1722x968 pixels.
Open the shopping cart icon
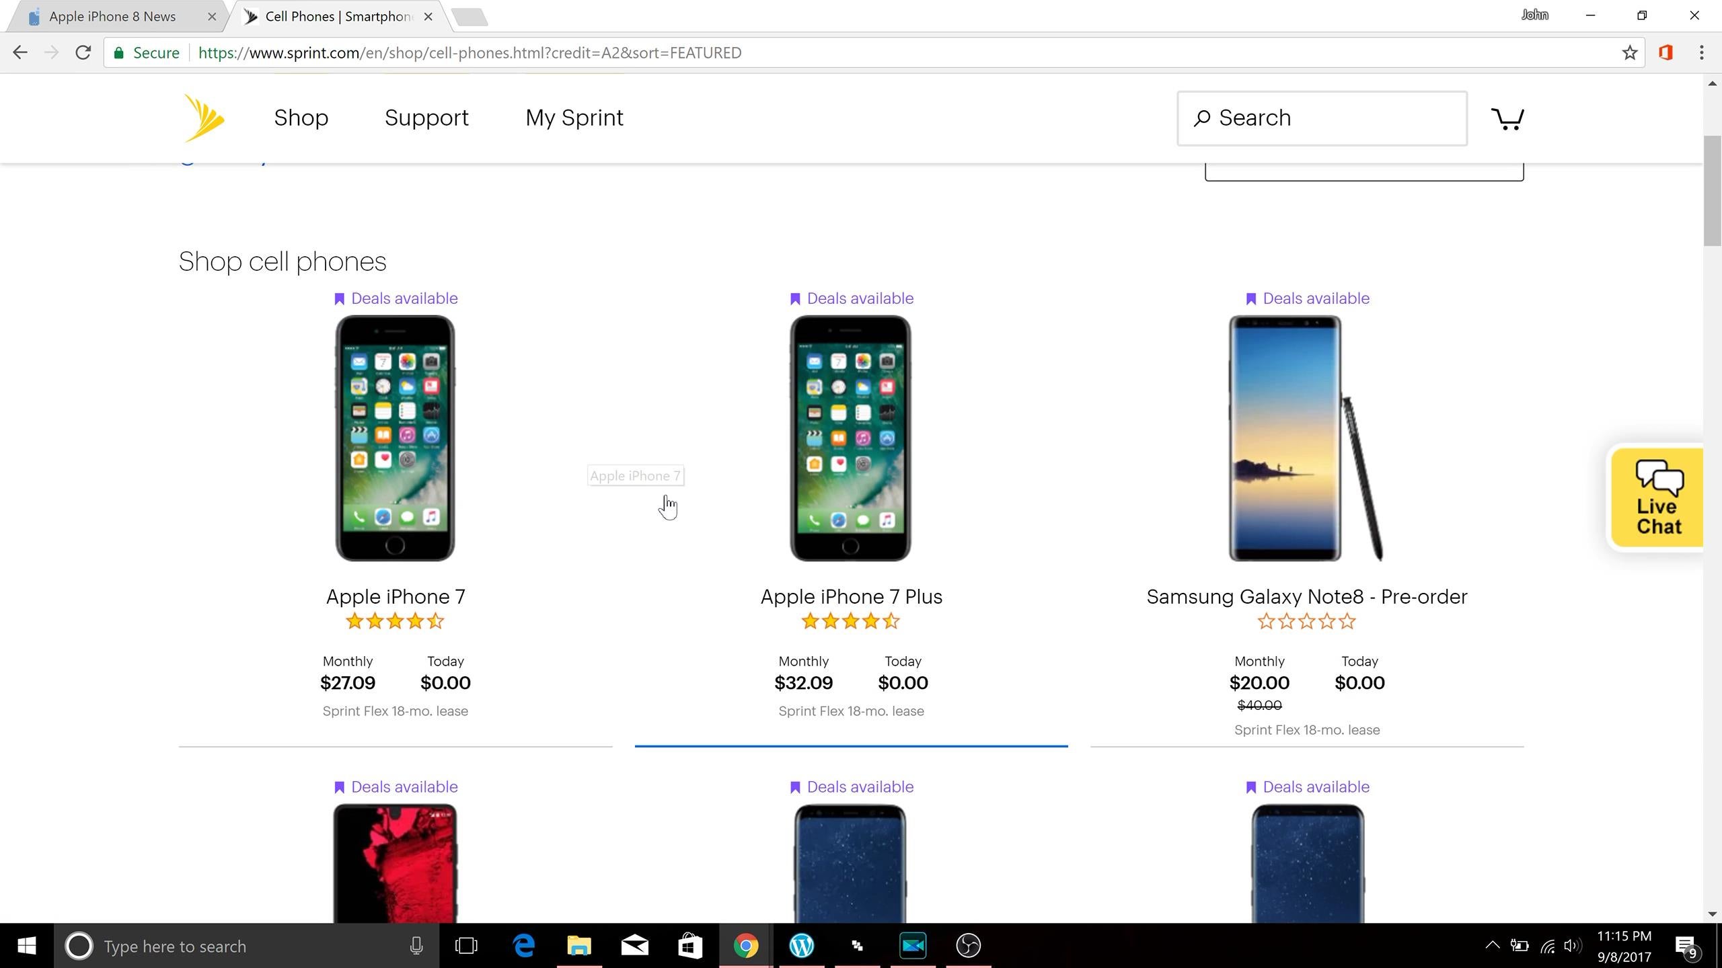click(x=1507, y=117)
